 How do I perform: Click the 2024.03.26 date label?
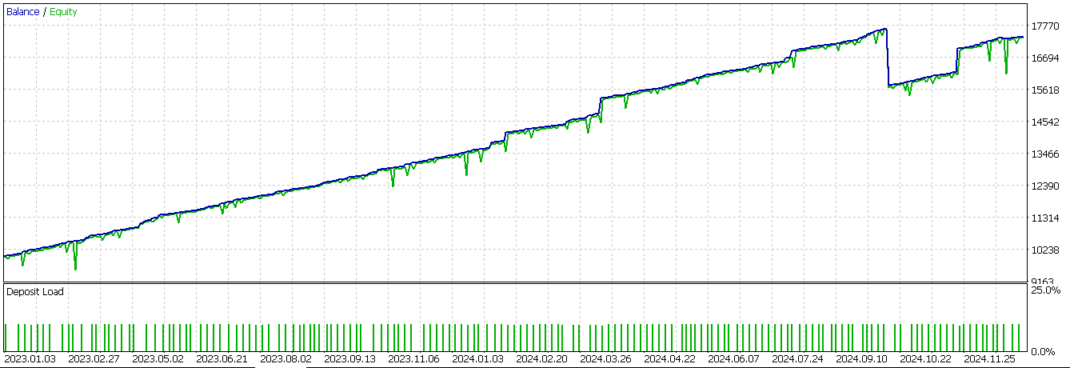(605, 359)
